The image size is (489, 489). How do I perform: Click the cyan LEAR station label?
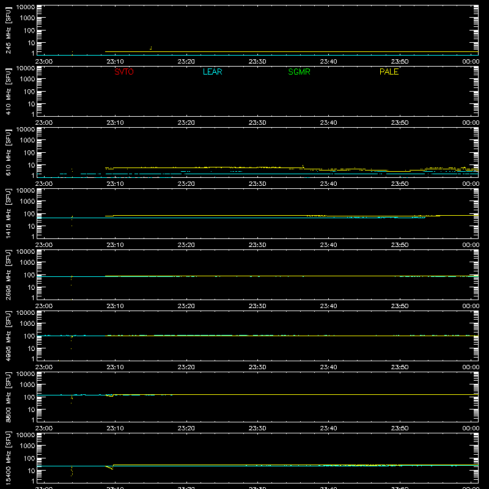(212, 72)
